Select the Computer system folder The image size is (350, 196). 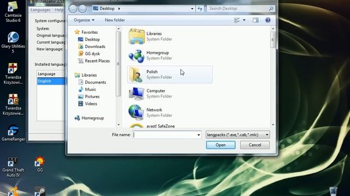[x=170, y=94]
